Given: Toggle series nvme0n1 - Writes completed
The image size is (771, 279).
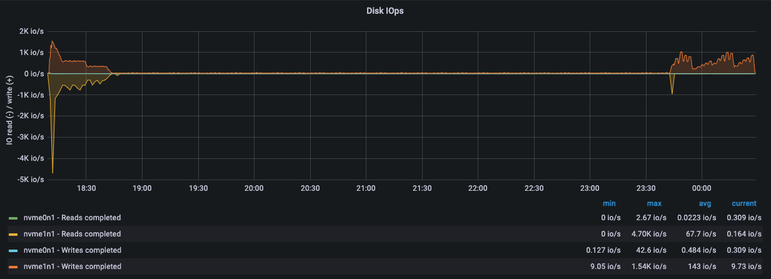Looking at the screenshot, I should point(72,250).
